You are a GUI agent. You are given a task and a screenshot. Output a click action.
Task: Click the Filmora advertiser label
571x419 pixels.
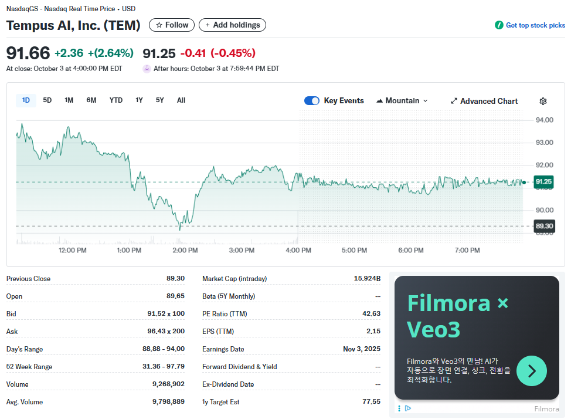point(546,409)
